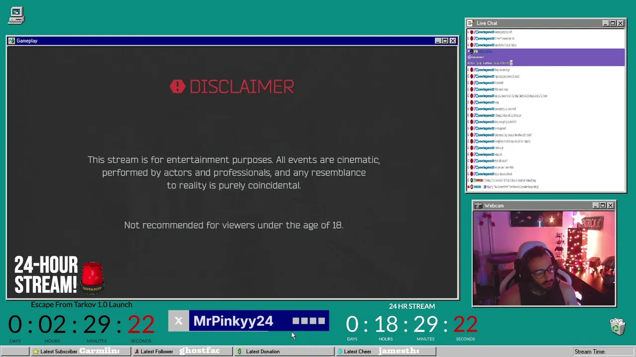
Task: Select the Latest Follower taskbar item
Action: [182, 352]
